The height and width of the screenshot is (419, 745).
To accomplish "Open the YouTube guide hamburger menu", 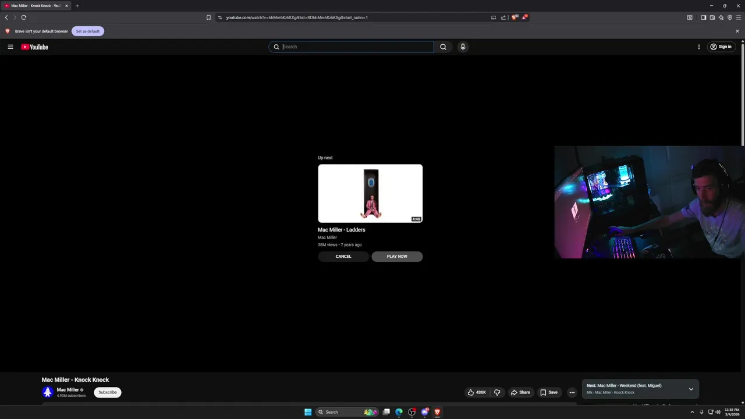I will click(10, 47).
